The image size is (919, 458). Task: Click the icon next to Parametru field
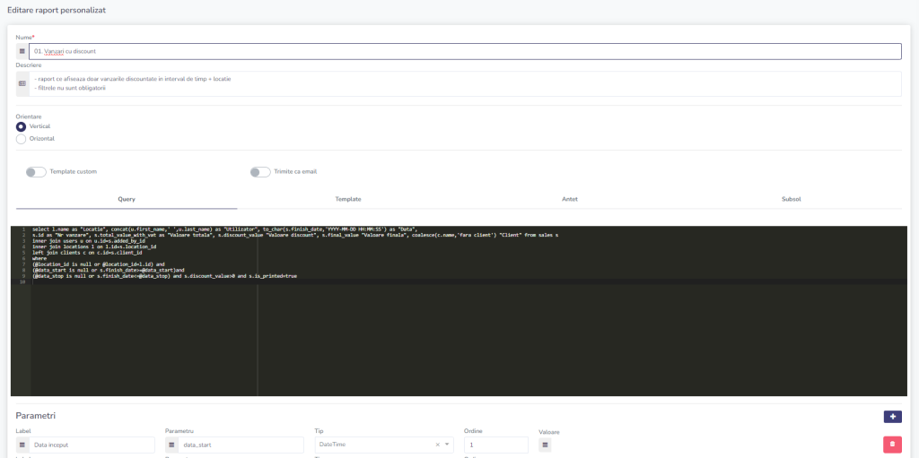click(x=171, y=445)
